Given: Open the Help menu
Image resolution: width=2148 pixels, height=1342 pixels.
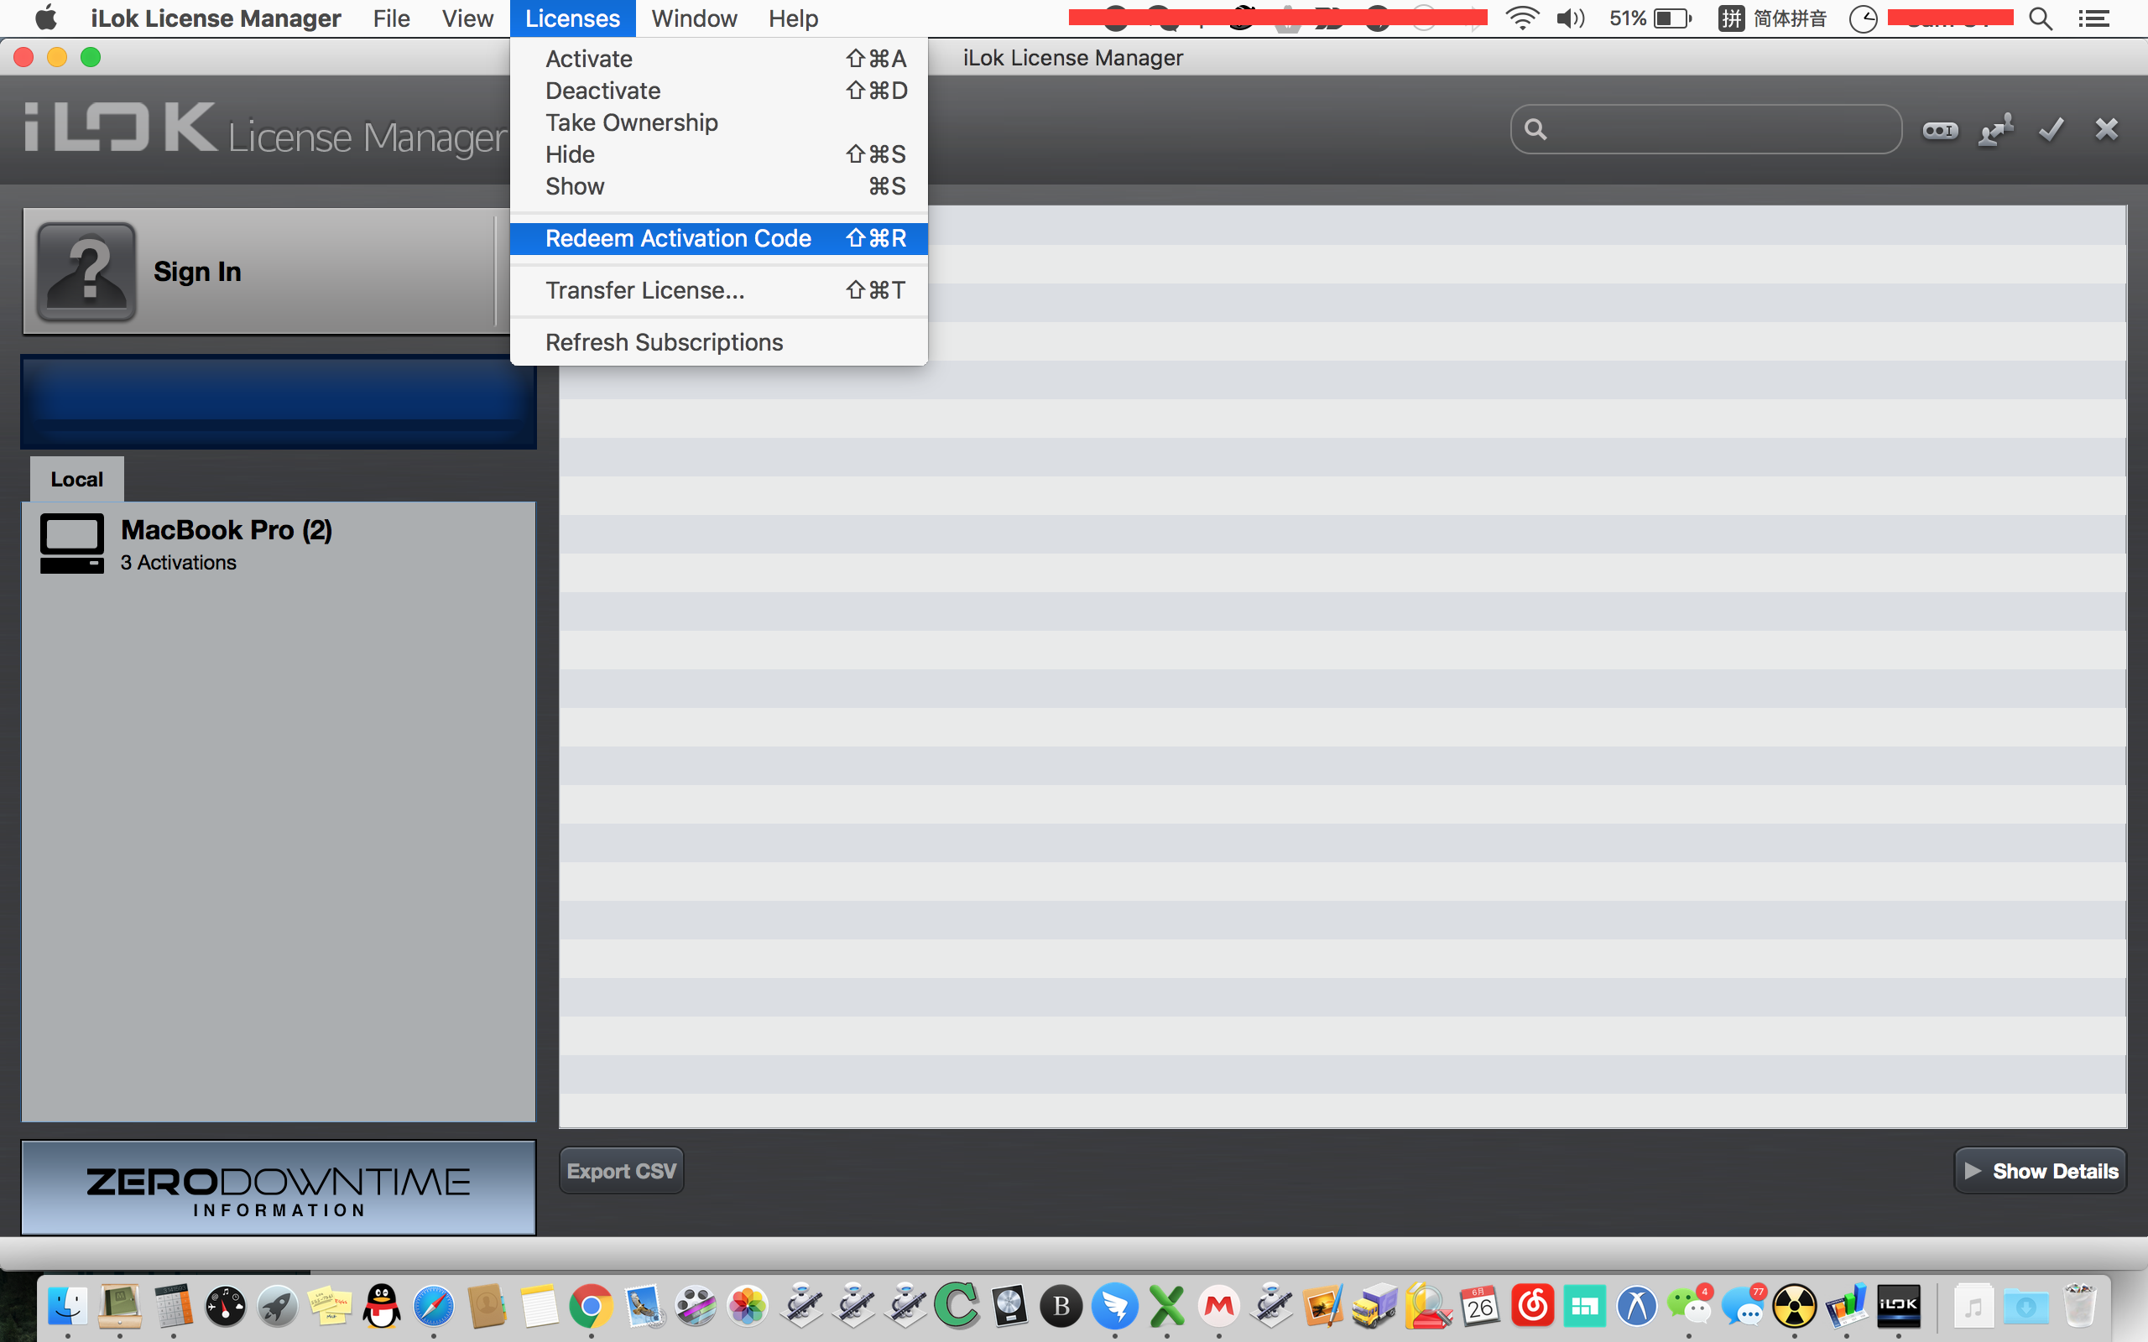Looking at the screenshot, I should (793, 18).
